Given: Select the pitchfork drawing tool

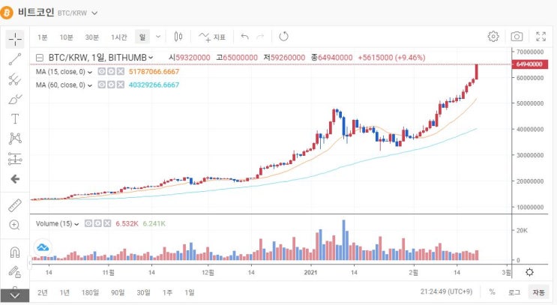Looking at the screenshot, I should coord(15,79).
